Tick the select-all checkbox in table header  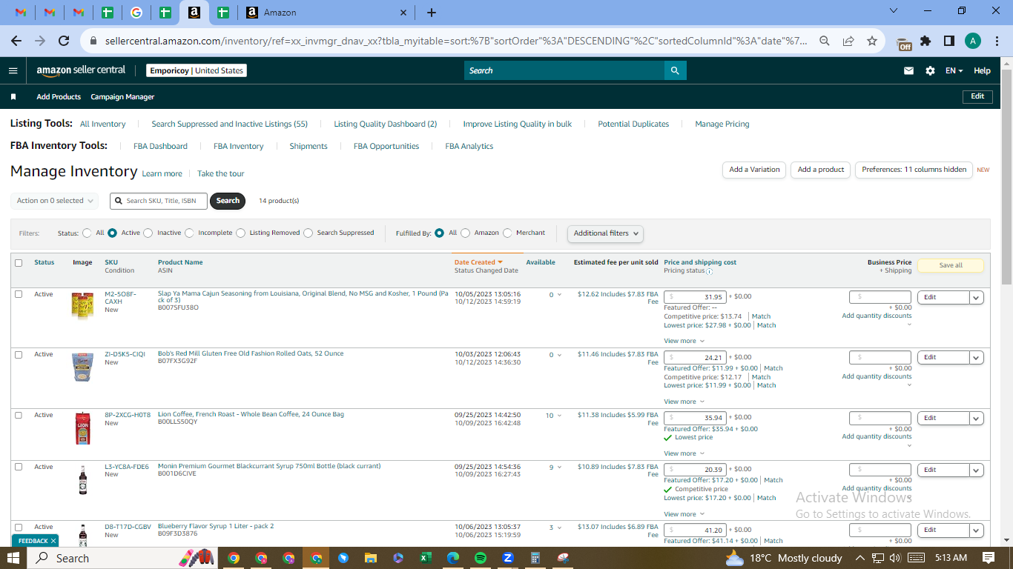(x=19, y=262)
